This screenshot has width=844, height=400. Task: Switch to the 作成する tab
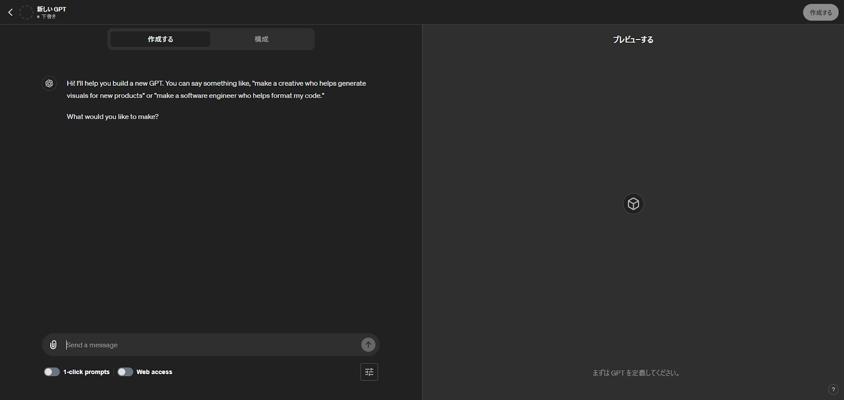point(160,39)
